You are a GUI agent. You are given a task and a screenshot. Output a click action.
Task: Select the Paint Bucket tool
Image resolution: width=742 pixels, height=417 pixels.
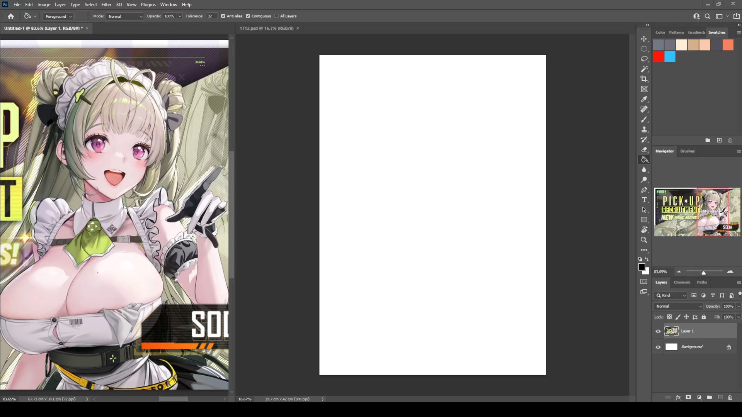coord(644,159)
